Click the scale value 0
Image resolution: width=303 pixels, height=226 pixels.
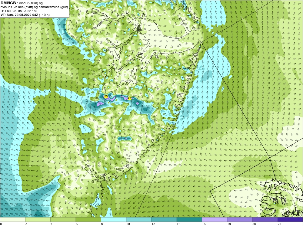click(1, 224)
